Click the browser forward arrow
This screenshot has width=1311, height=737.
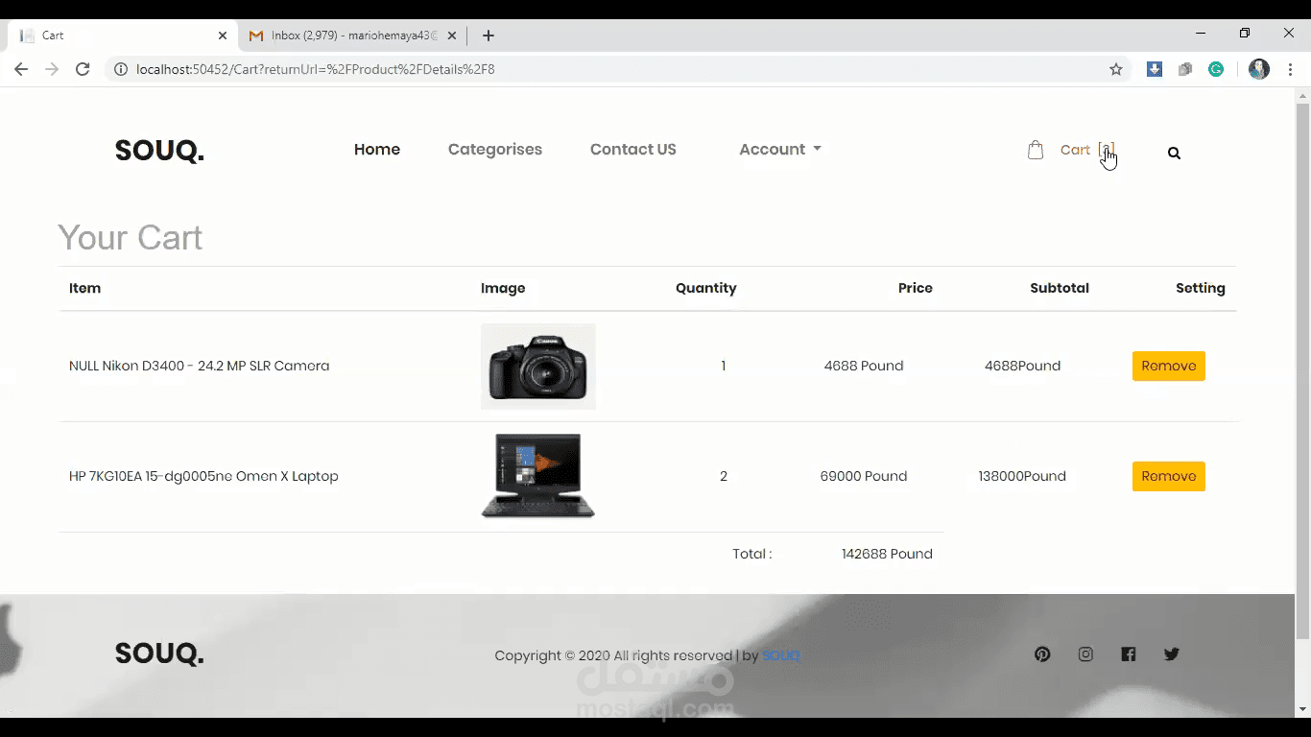pos(52,69)
